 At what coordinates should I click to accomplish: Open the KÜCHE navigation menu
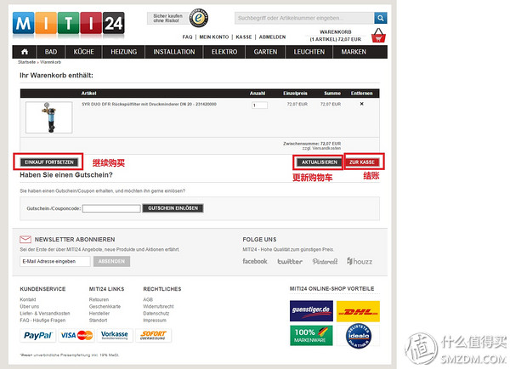pos(83,52)
